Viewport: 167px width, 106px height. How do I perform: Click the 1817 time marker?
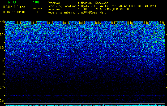(x=114, y=23)
